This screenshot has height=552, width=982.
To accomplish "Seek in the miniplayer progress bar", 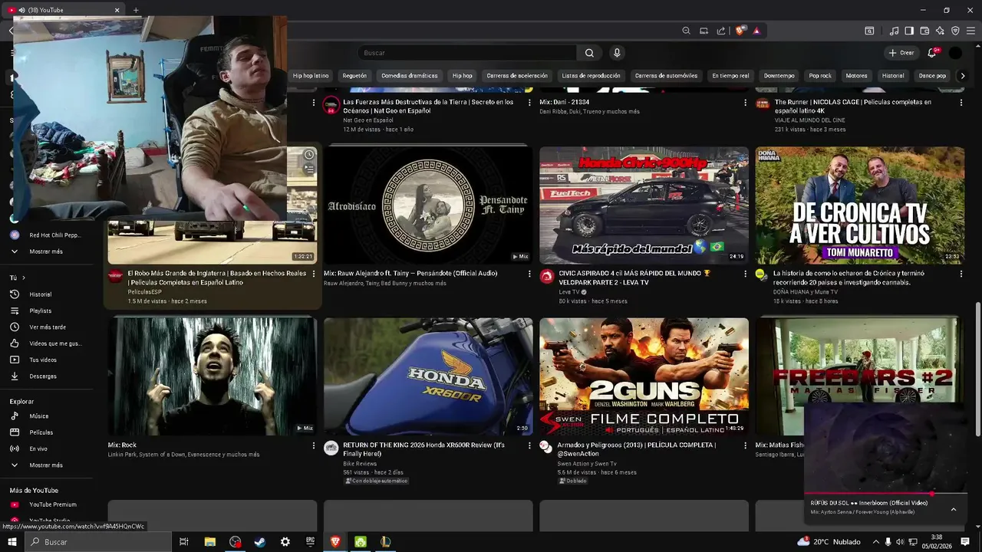I will click(885, 494).
